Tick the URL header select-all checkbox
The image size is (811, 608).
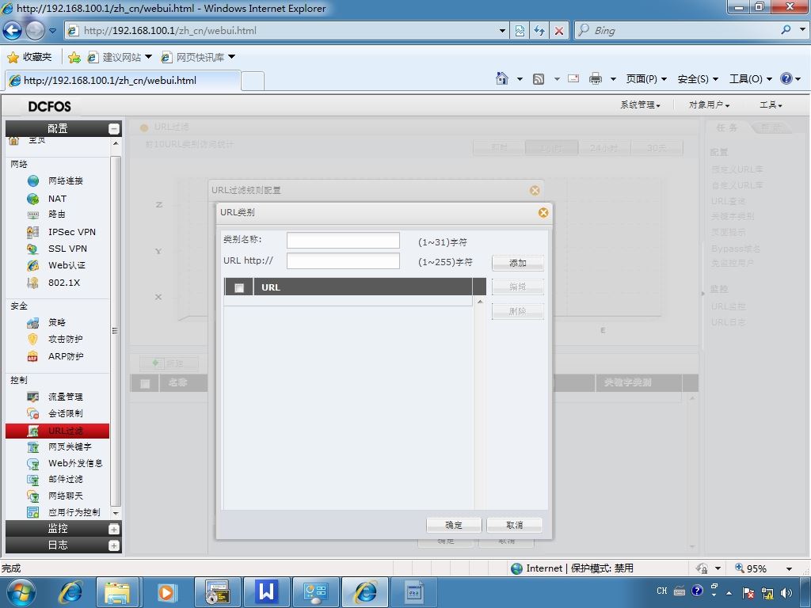click(x=239, y=287)
